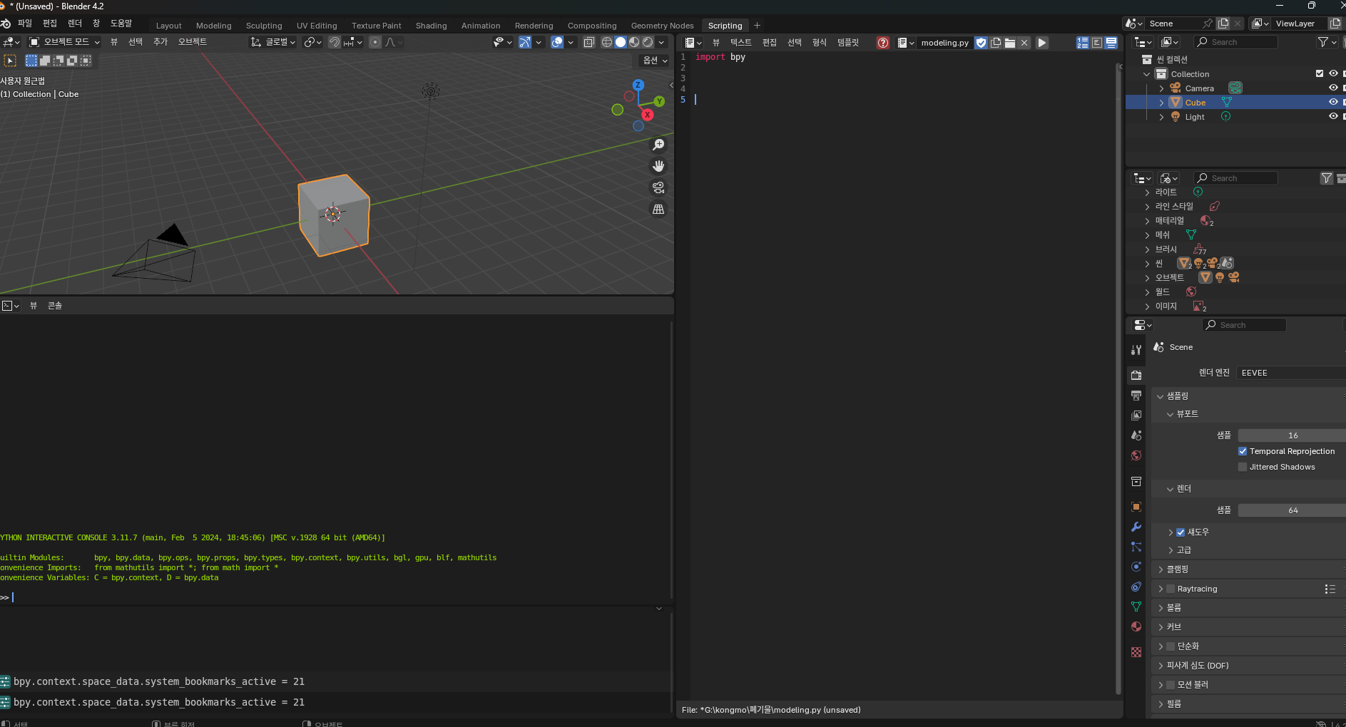Toggle line numbers display in text editor
This screenshot has height=727, width=1346.
[x=1083, y=43]
